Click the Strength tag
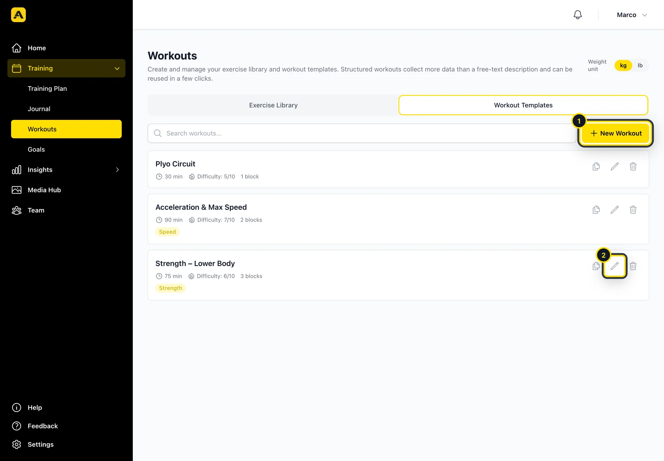Image resolution: width=664 pixels, height=461 pixels. click(x=170, y=288)
